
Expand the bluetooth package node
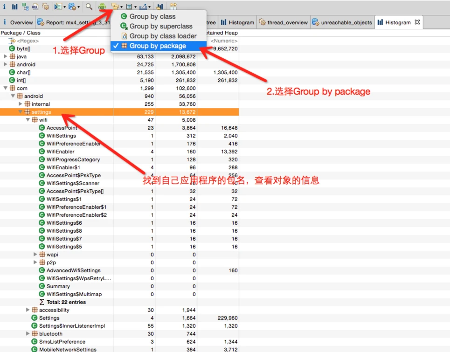coord(28,334)
